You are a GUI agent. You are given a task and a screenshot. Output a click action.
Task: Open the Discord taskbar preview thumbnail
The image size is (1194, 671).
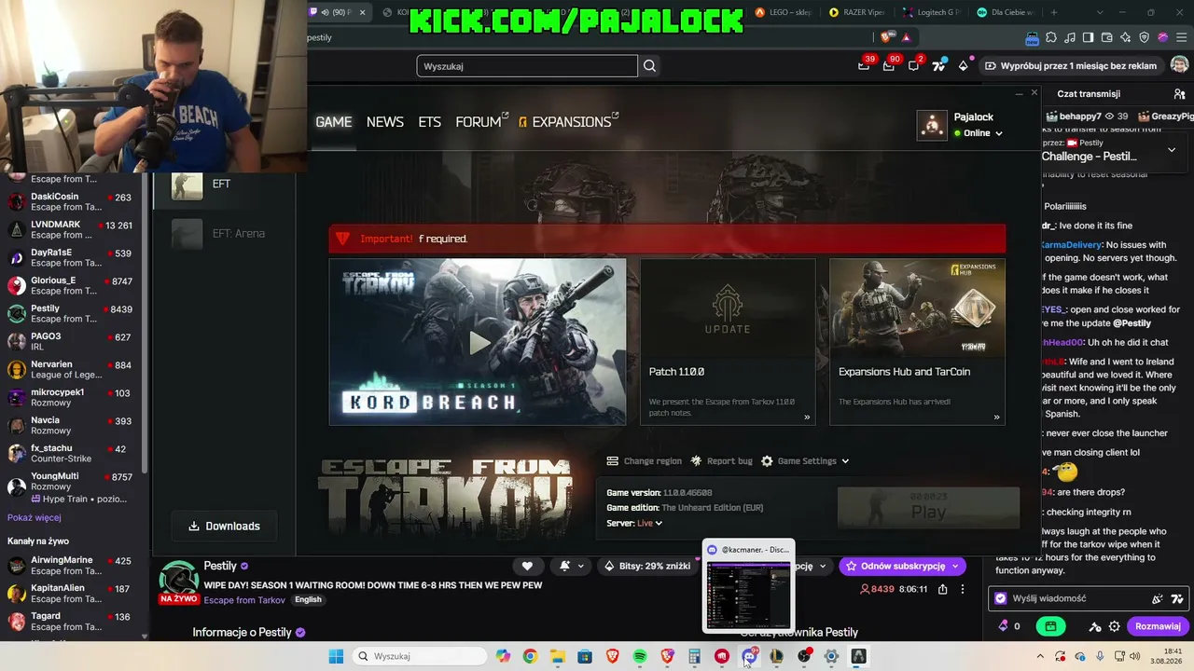748,585
